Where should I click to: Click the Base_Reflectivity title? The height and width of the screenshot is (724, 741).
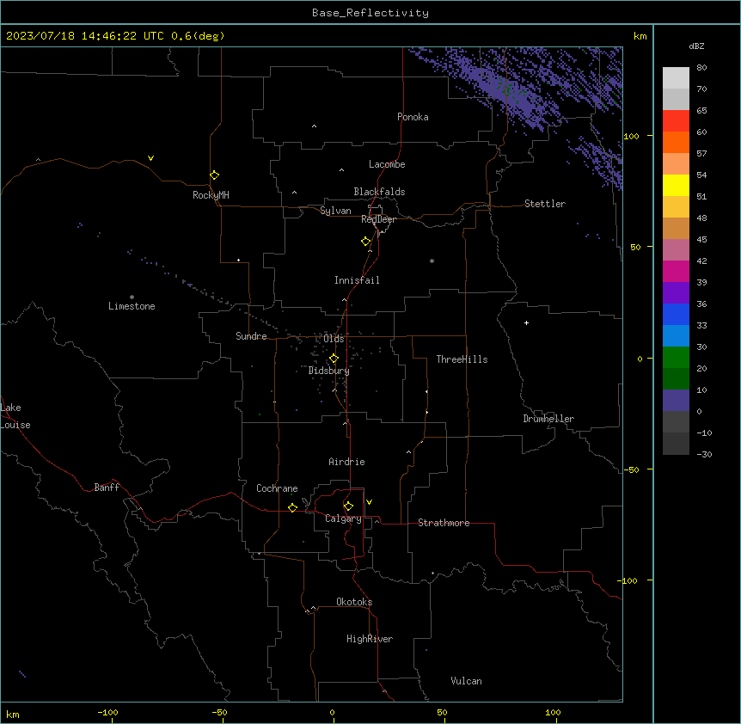click(x=370, y=13)
